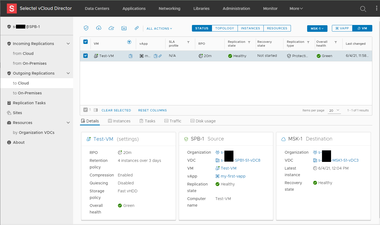
Task: Open Test-VM link in Source card
Action: coord(228,168)
